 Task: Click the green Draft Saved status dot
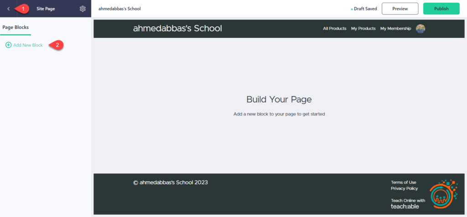pos(351,9)
